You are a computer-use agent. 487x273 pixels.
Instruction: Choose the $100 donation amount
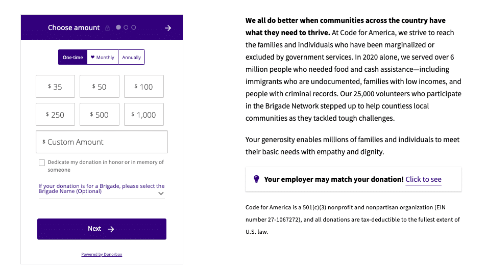(144, 87)
